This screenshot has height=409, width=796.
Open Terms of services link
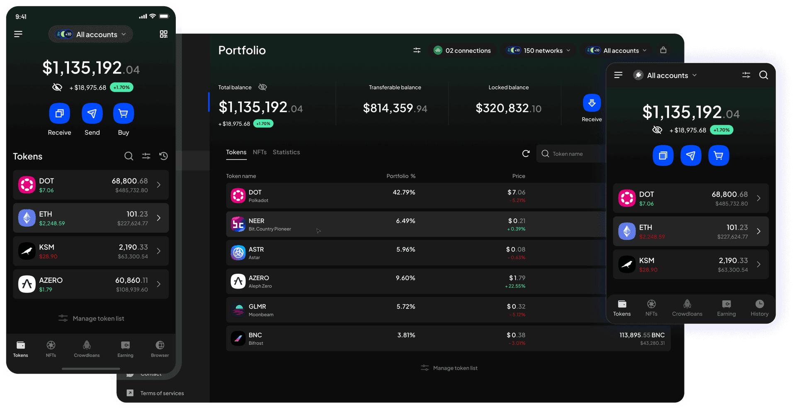click(x=162, y=393)
